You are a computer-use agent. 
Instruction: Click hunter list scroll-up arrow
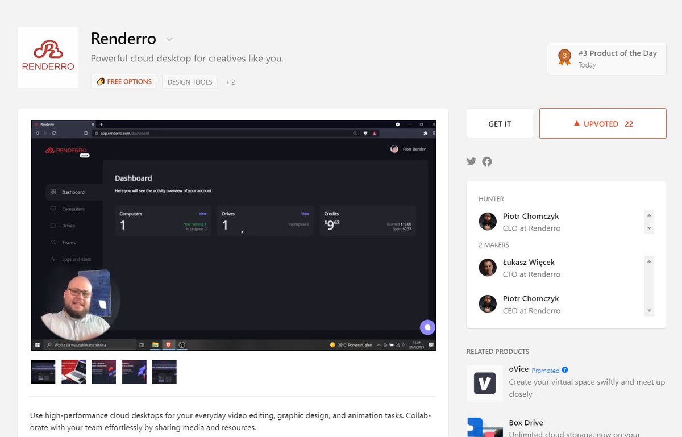click(649, 215)
